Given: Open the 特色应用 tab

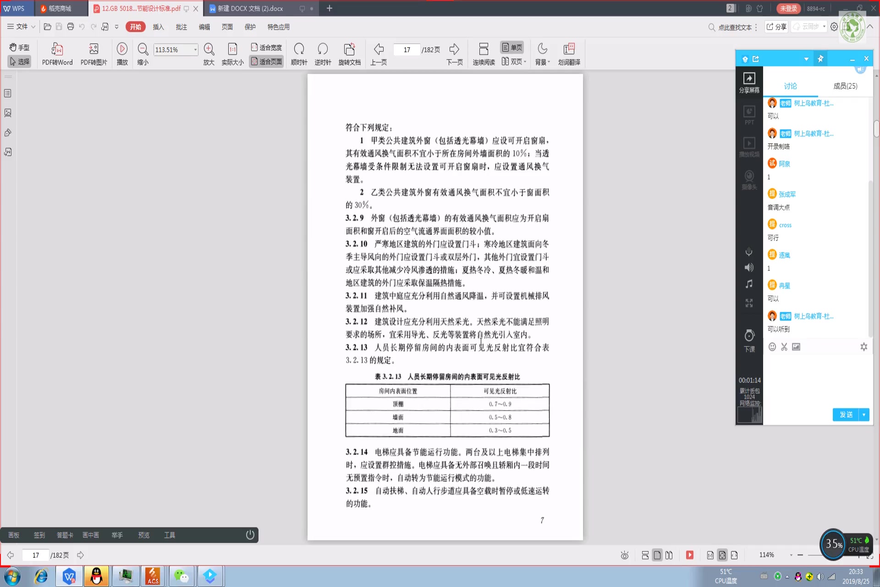Looking at the screenshot, I should 279,27.
